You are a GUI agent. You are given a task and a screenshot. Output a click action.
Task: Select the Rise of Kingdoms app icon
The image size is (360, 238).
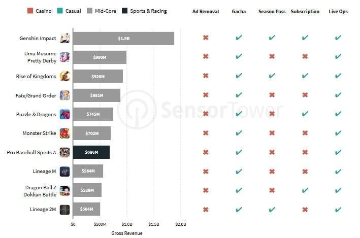[x=65, y=77]
